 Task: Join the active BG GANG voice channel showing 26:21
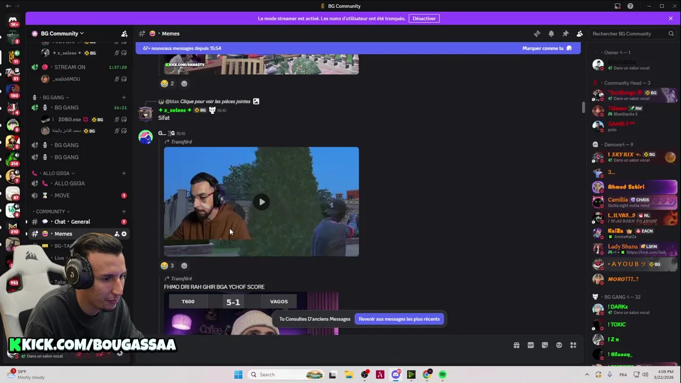79,107
